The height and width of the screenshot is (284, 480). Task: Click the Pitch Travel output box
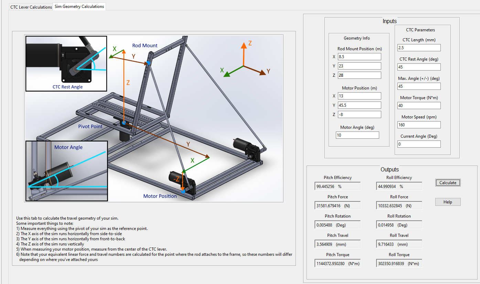338,244
